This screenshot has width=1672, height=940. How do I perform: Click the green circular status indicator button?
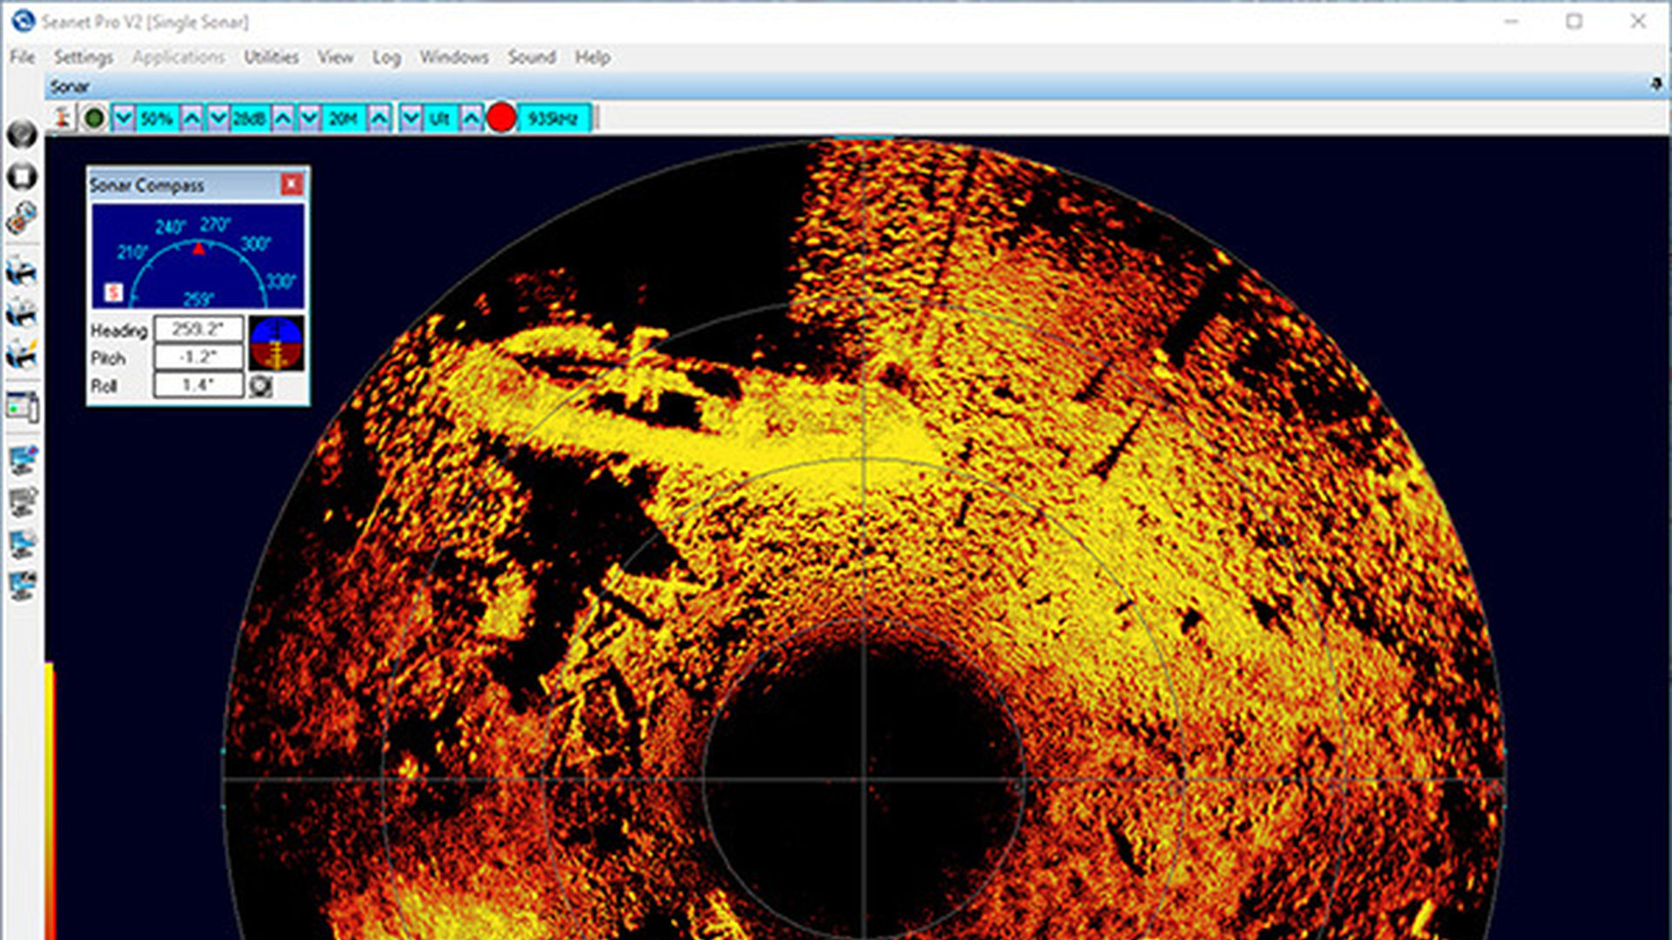tap(94, 117)
